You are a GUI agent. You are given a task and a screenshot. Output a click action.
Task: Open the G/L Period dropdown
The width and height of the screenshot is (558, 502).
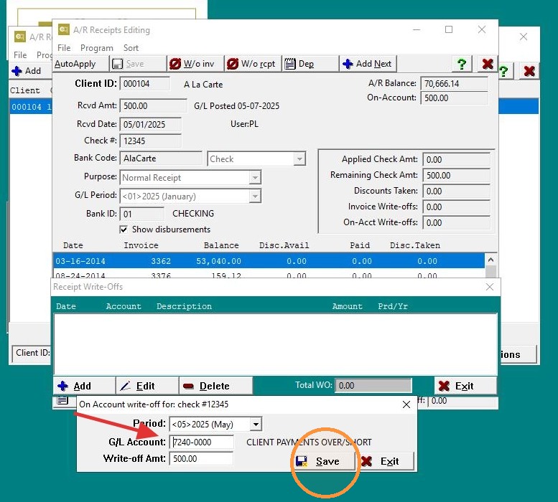255,196
